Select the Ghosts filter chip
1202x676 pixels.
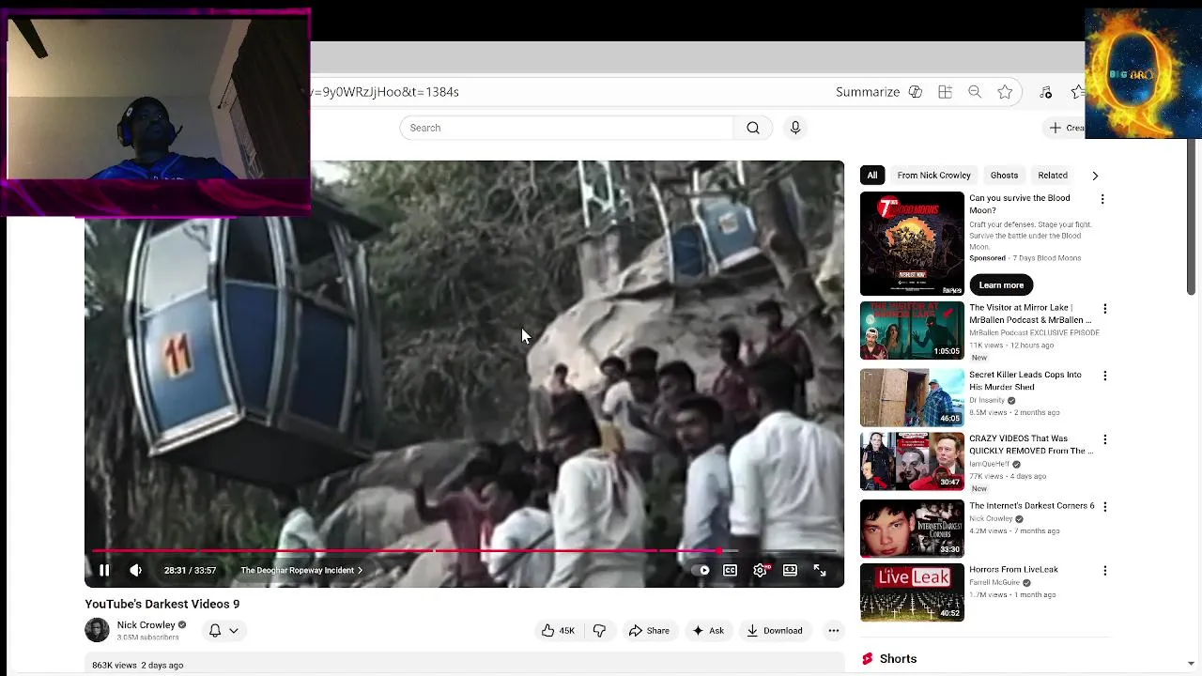pos(1004,176)
